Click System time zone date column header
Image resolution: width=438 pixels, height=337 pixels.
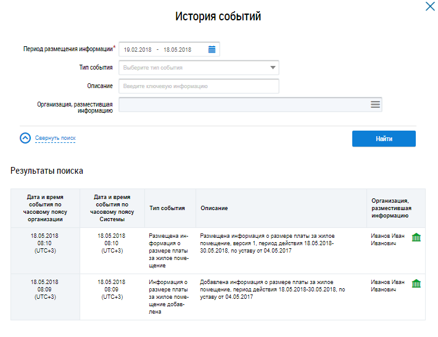pyautogui.click(x=112, y=208)
